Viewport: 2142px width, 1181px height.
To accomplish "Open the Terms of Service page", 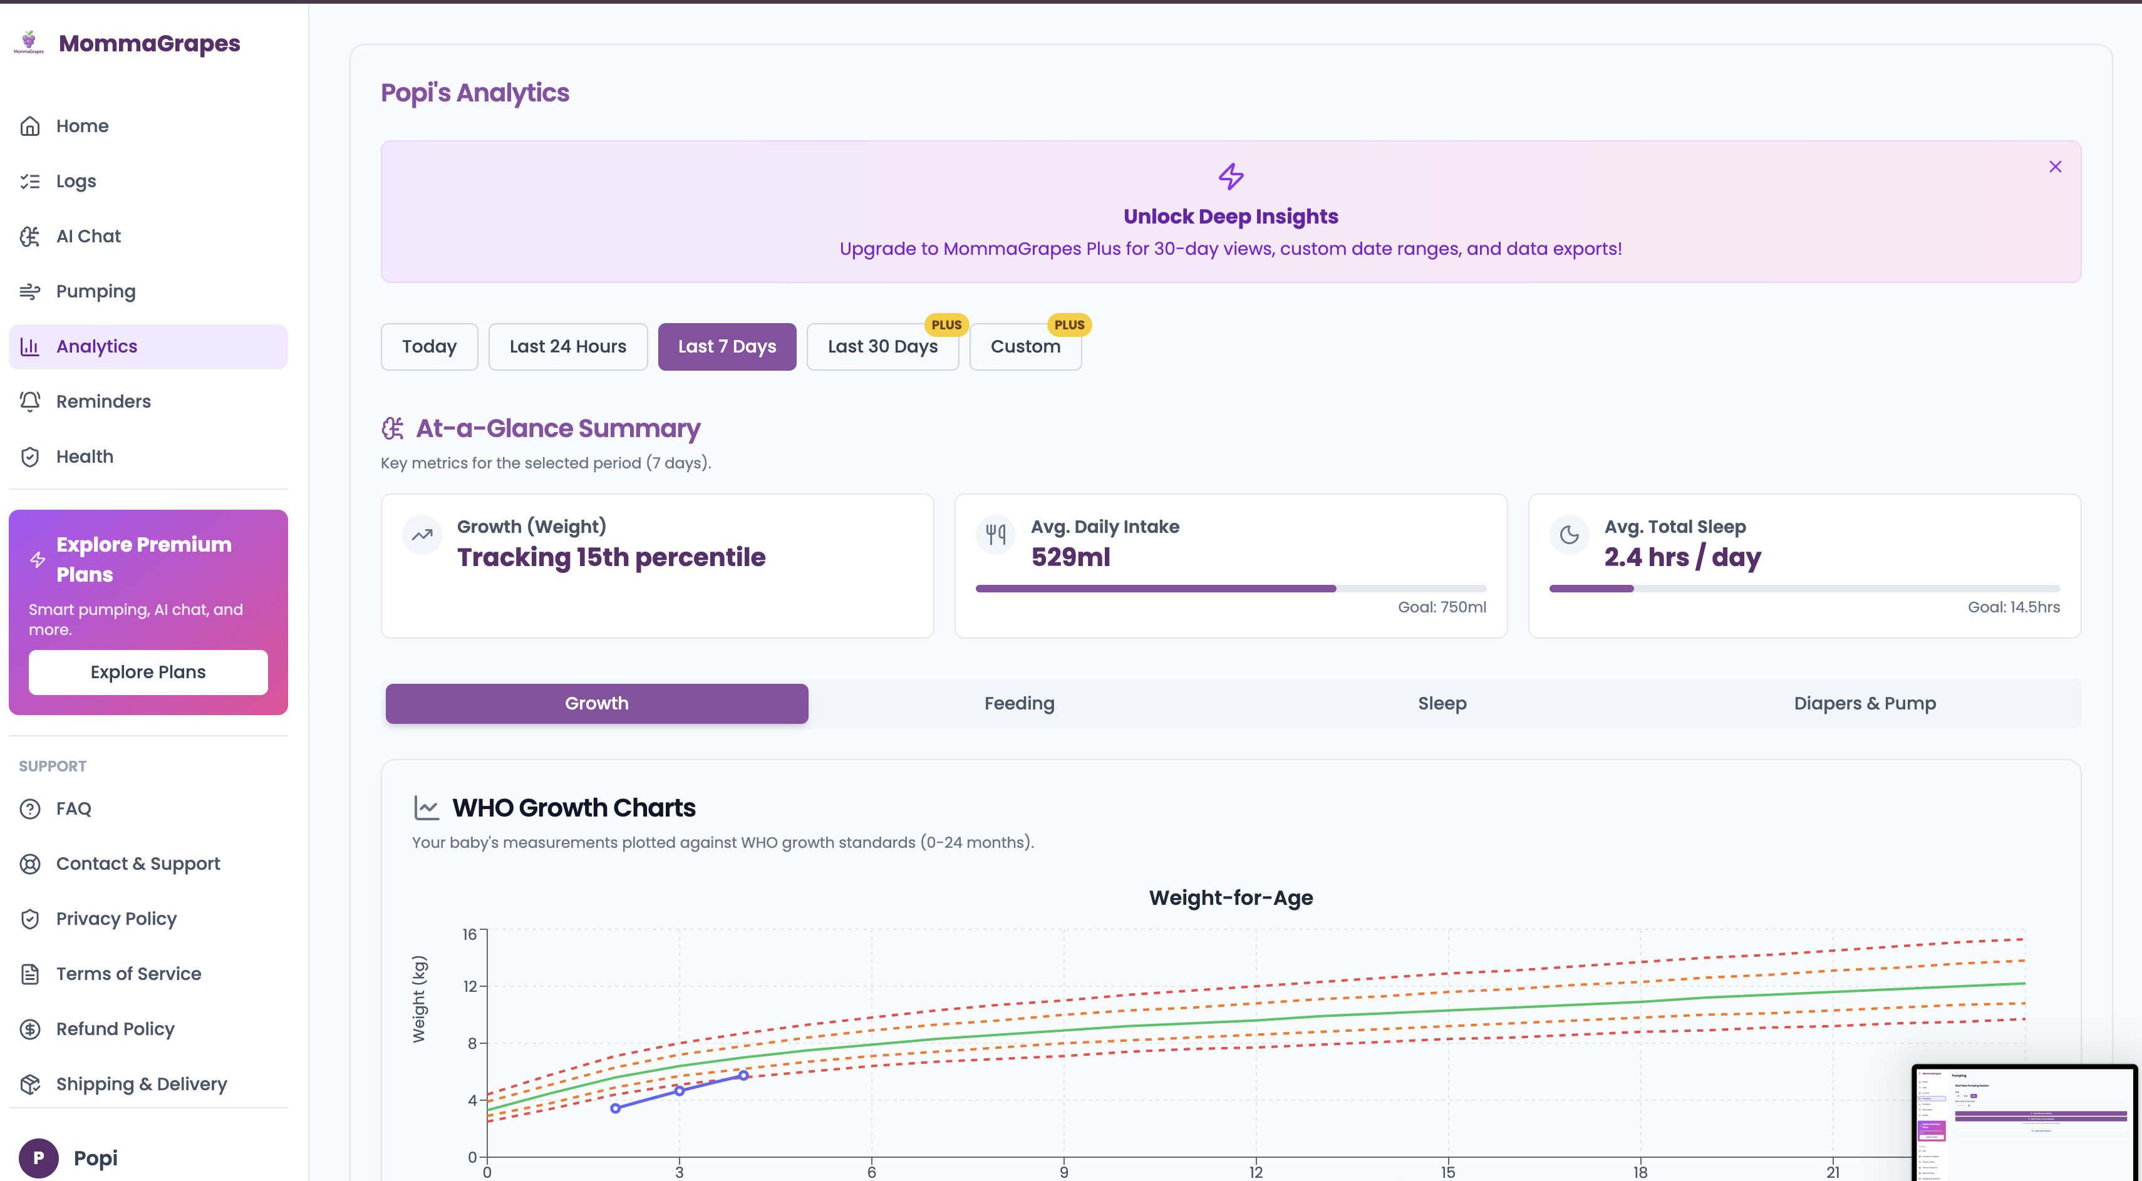I will (128, 973).
